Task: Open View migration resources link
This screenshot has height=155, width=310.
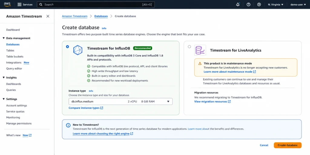Action: pyautogui.click(x=211, y=102)
